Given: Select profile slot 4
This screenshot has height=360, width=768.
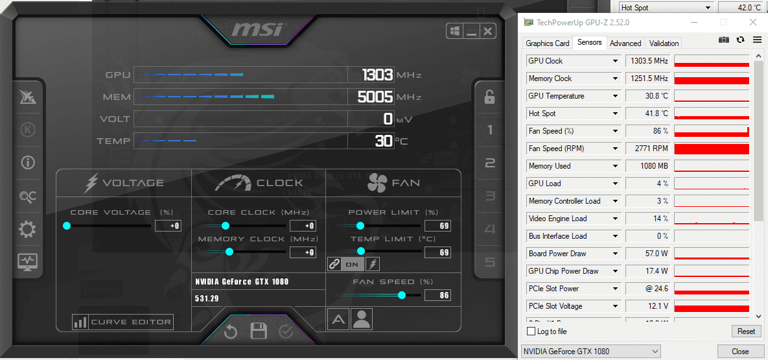Looking at the screenshot, I should pyautogui.click(x=489, y=229).
